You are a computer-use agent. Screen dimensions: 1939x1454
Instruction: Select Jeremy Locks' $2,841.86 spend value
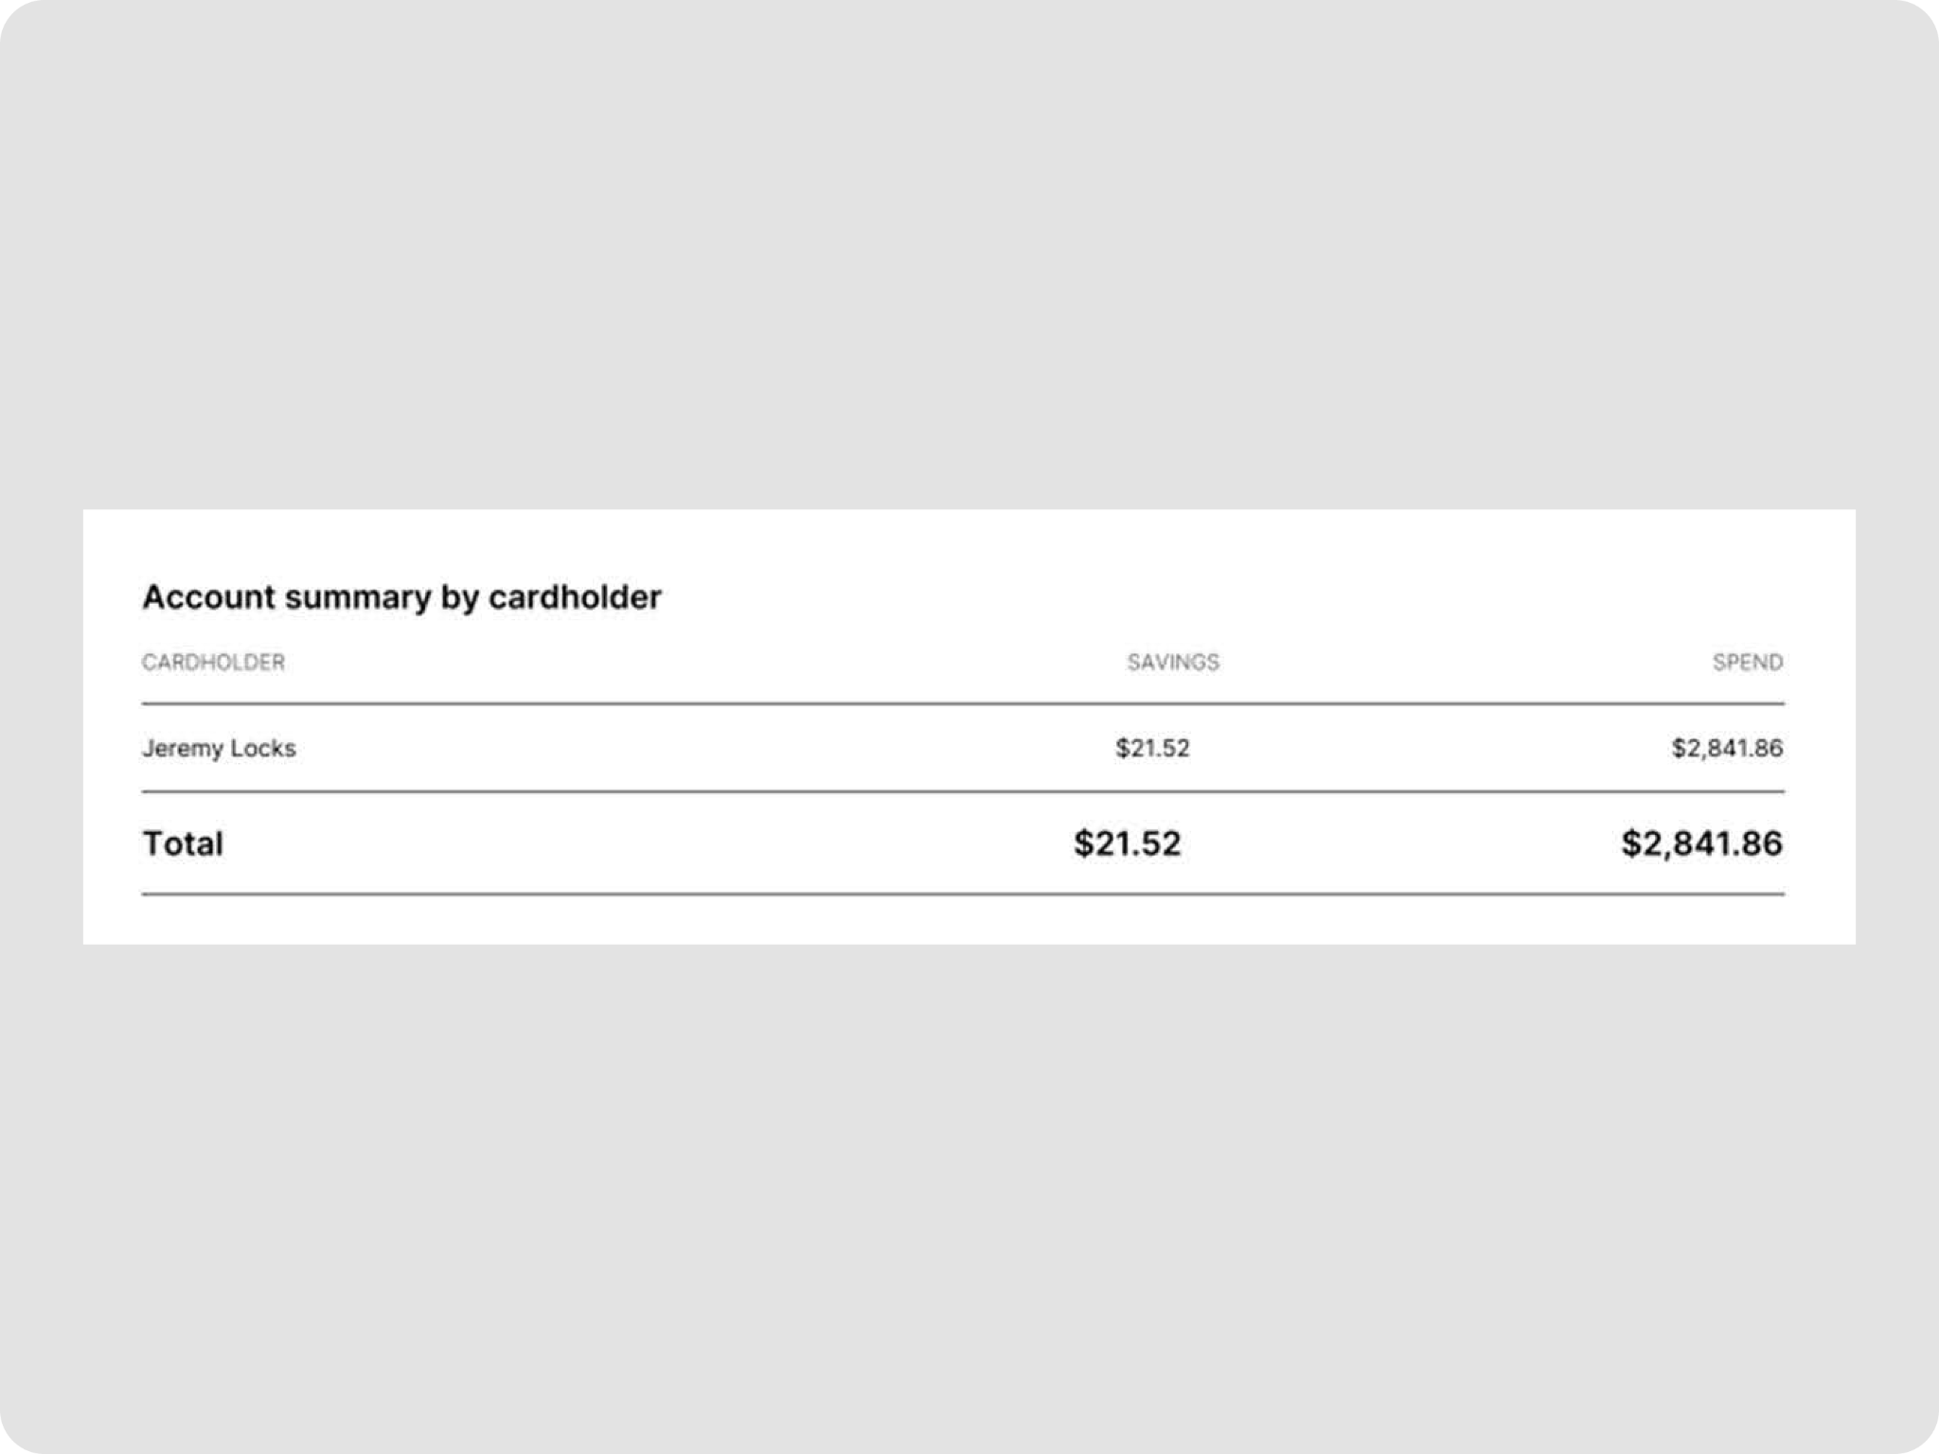click(x=1727, y=748)
